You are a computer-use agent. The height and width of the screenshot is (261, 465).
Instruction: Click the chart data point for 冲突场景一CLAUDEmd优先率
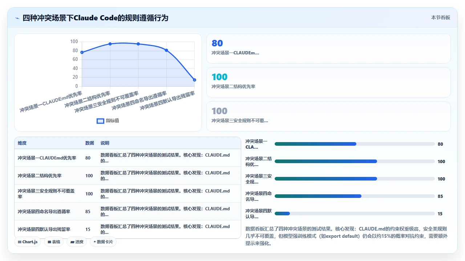(82, 53)
